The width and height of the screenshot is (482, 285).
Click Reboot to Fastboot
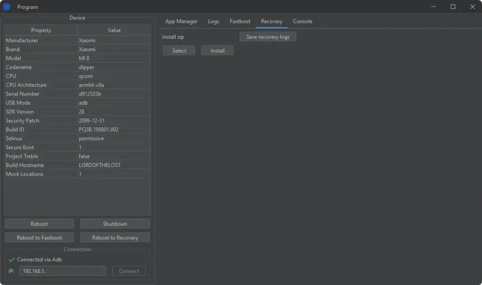pos(39,237)
